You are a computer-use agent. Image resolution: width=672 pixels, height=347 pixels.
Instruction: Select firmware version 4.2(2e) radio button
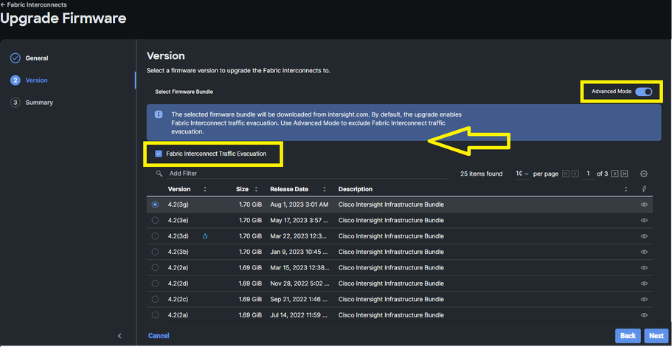click(x=155, y=268)
